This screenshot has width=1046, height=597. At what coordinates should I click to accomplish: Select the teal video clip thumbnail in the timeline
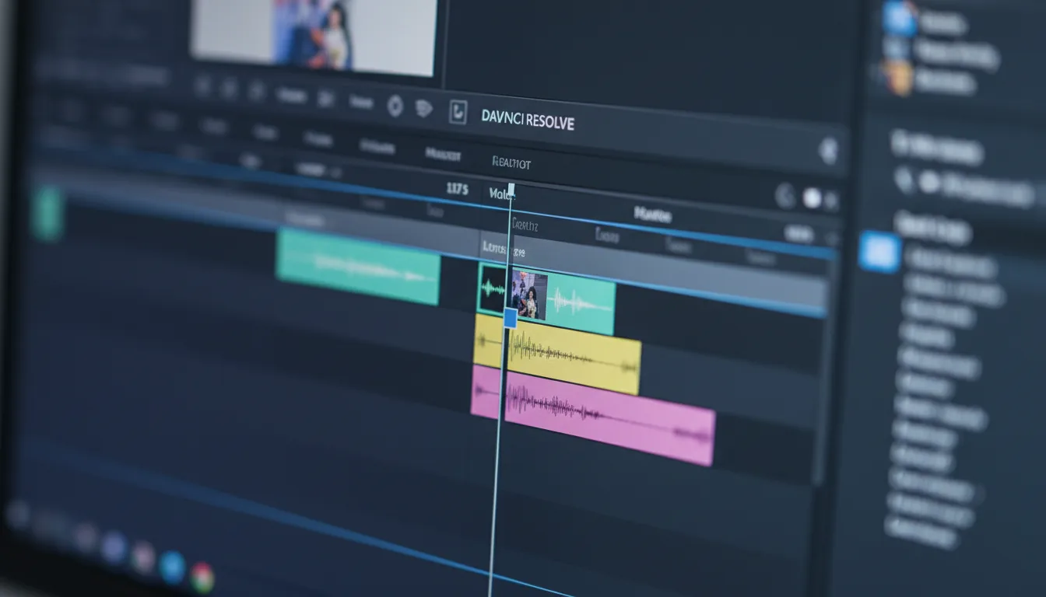[529, 297]
